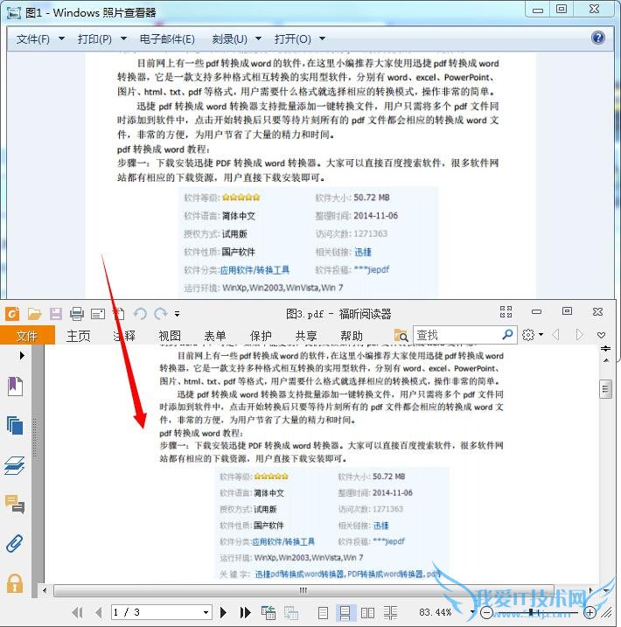This screenshot has height=627, width=621.
Task: Select continuous facing view mode
Action: (x=390, y=613)
